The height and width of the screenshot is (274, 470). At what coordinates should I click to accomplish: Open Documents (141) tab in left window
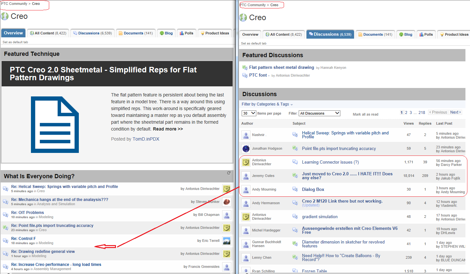pos(136,33)
